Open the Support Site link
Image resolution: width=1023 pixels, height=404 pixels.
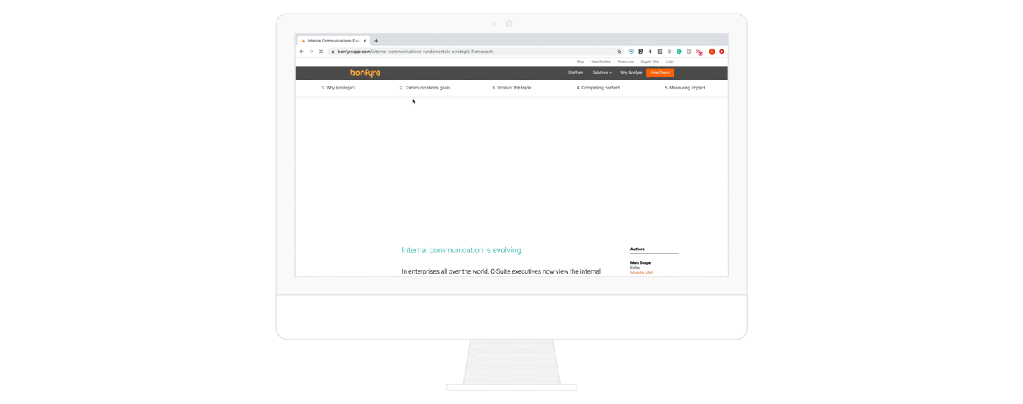click(x=649, y=61)
